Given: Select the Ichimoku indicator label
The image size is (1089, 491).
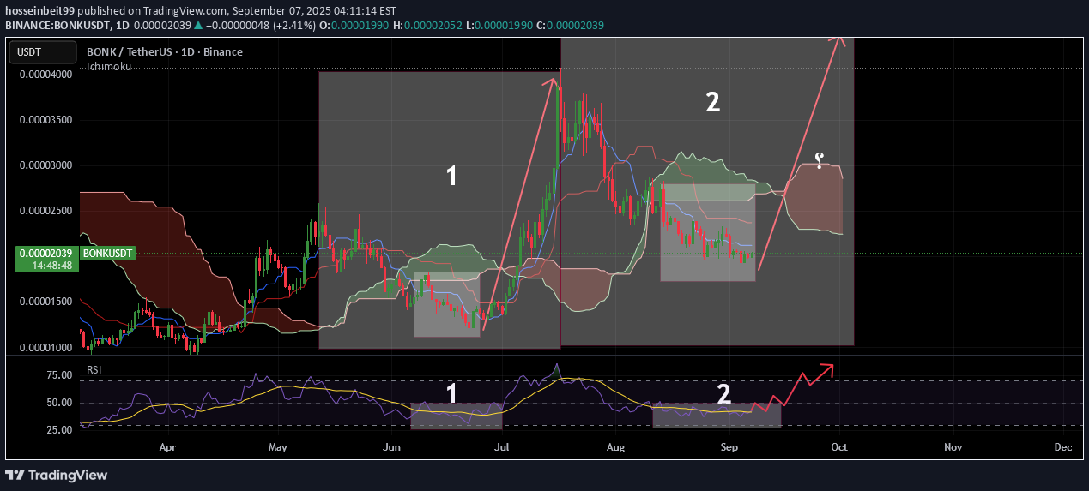Looking at the screenshot, I should point(109,66).
